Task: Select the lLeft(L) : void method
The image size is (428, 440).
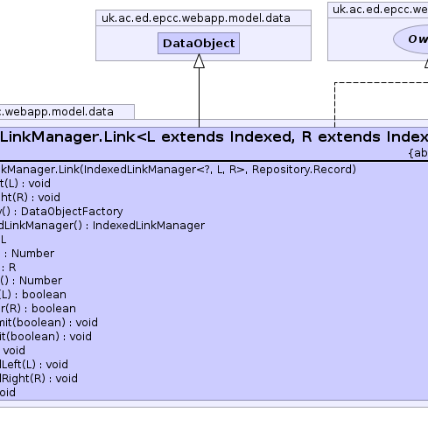Action: tap(34, 365)
